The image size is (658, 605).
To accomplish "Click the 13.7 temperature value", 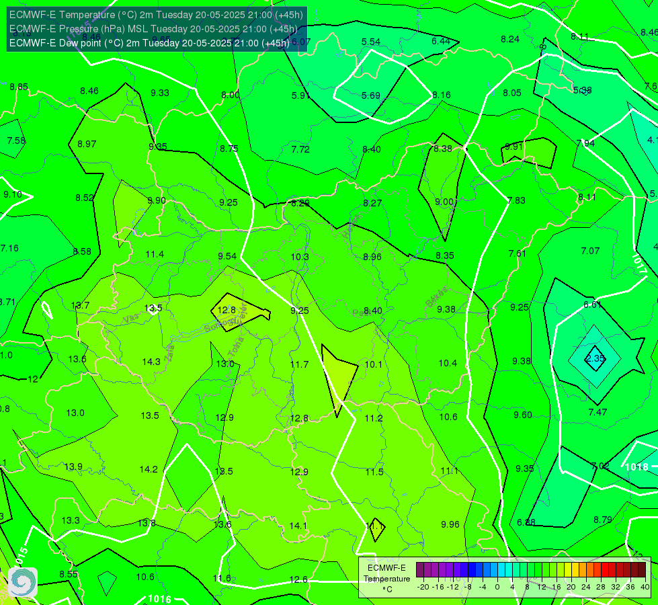I will [x=80, y=305].
